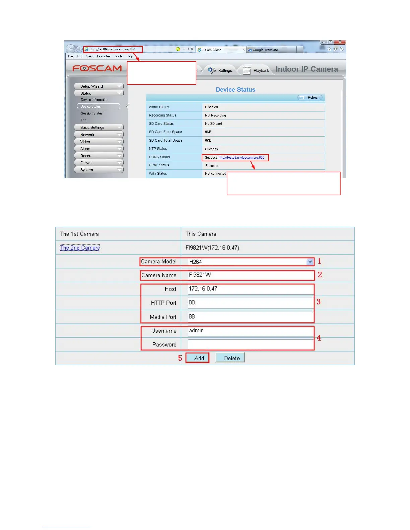Click the 'SD Card Free Space' row label
The width and height of the screenshot is (410, 530).
(x=165, y=132)
